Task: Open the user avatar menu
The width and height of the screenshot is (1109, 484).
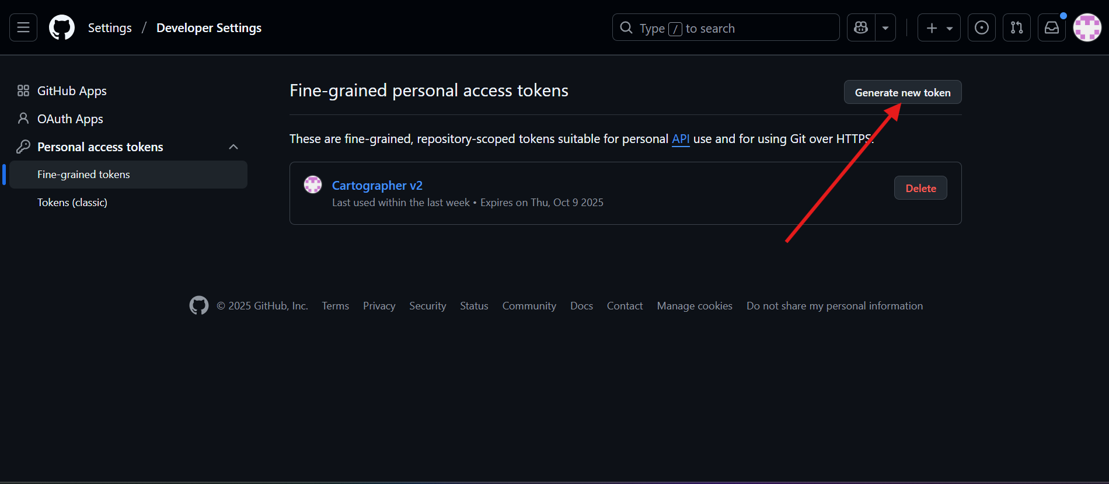Action: pos(1087,27)
